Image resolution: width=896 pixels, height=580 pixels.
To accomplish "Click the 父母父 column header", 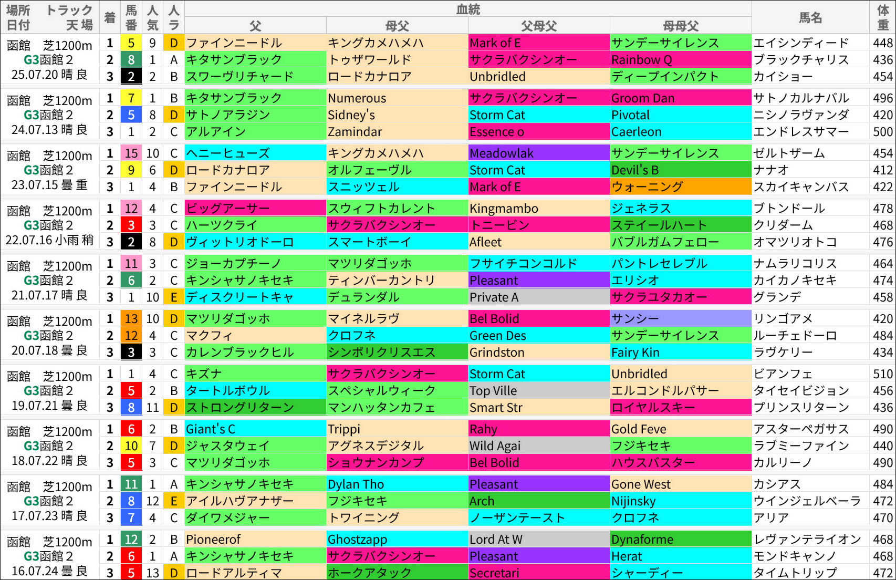I will 539,26.
